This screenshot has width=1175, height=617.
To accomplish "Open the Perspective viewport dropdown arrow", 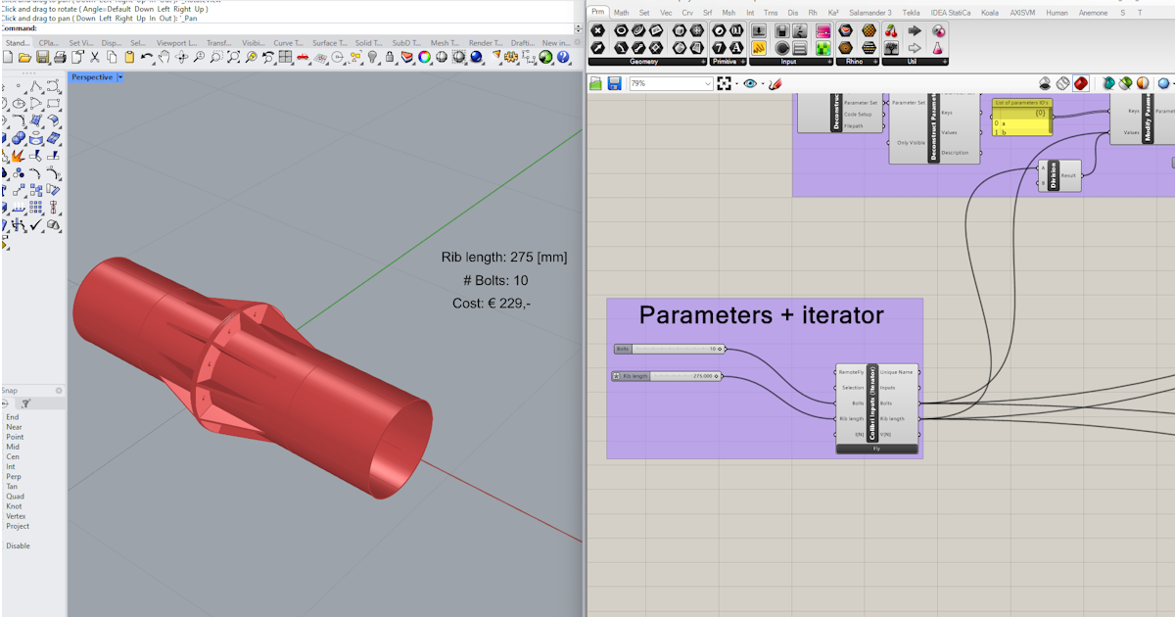I will tap(120, 77).
